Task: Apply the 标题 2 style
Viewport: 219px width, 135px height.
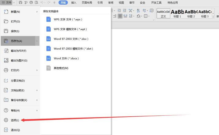Action: point(191,13)
